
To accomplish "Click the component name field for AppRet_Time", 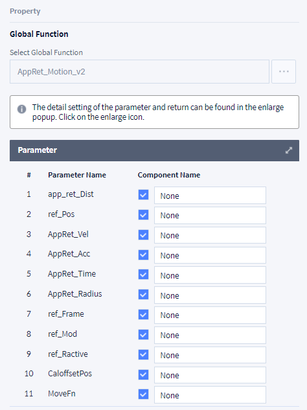I will point(210,275).
